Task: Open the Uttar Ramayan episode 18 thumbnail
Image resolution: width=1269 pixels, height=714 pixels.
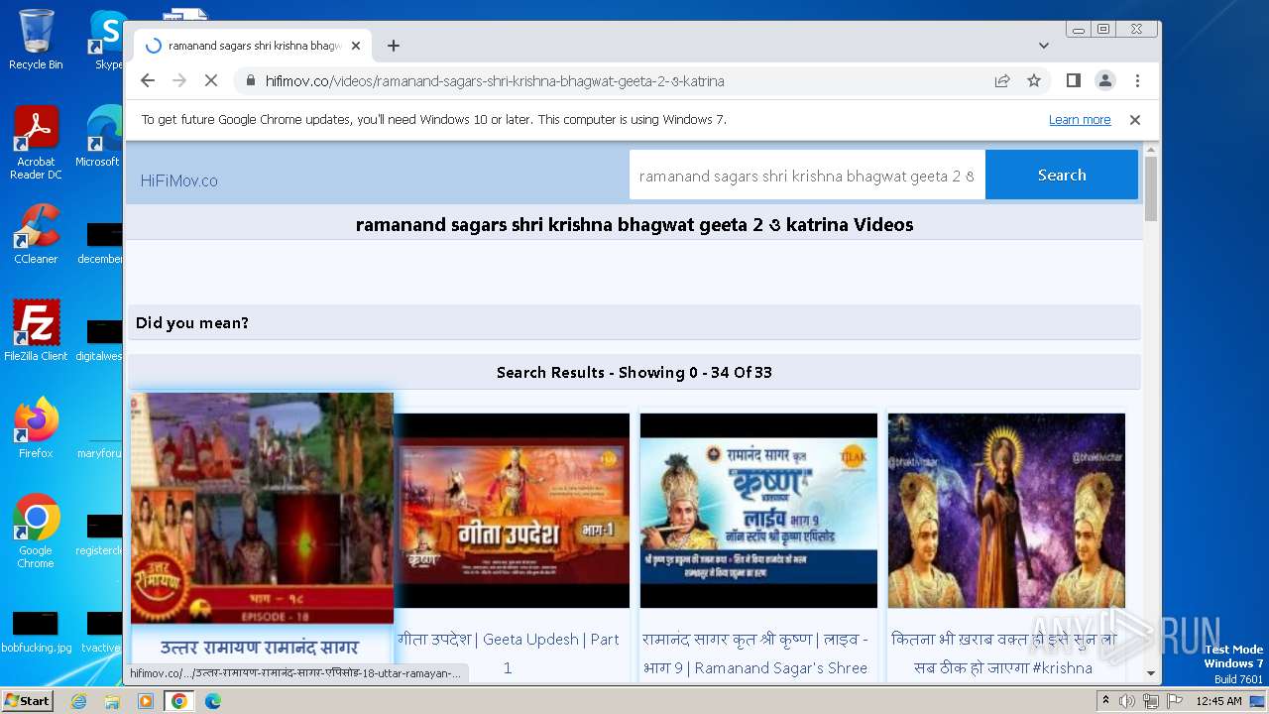Action: (x=262, y=508)
